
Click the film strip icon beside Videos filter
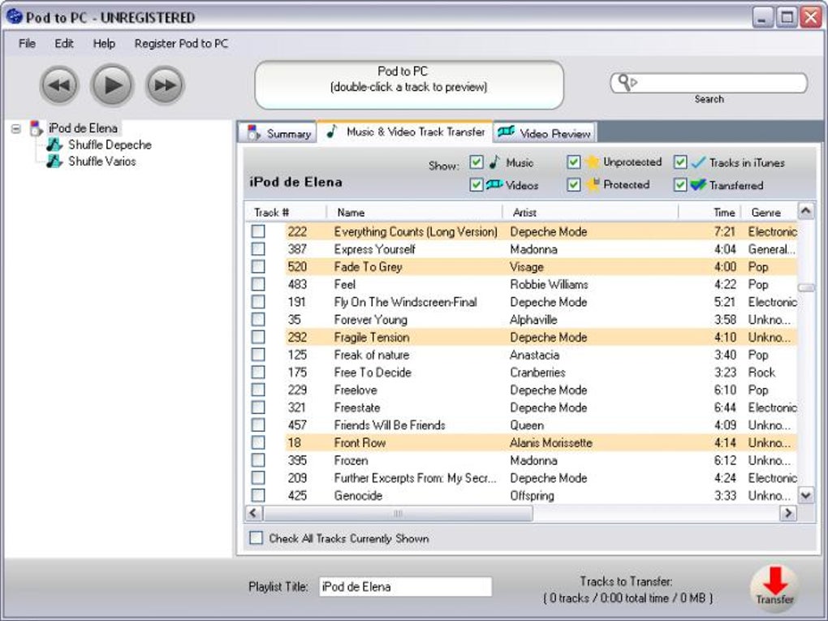click(x=494, y=184)
